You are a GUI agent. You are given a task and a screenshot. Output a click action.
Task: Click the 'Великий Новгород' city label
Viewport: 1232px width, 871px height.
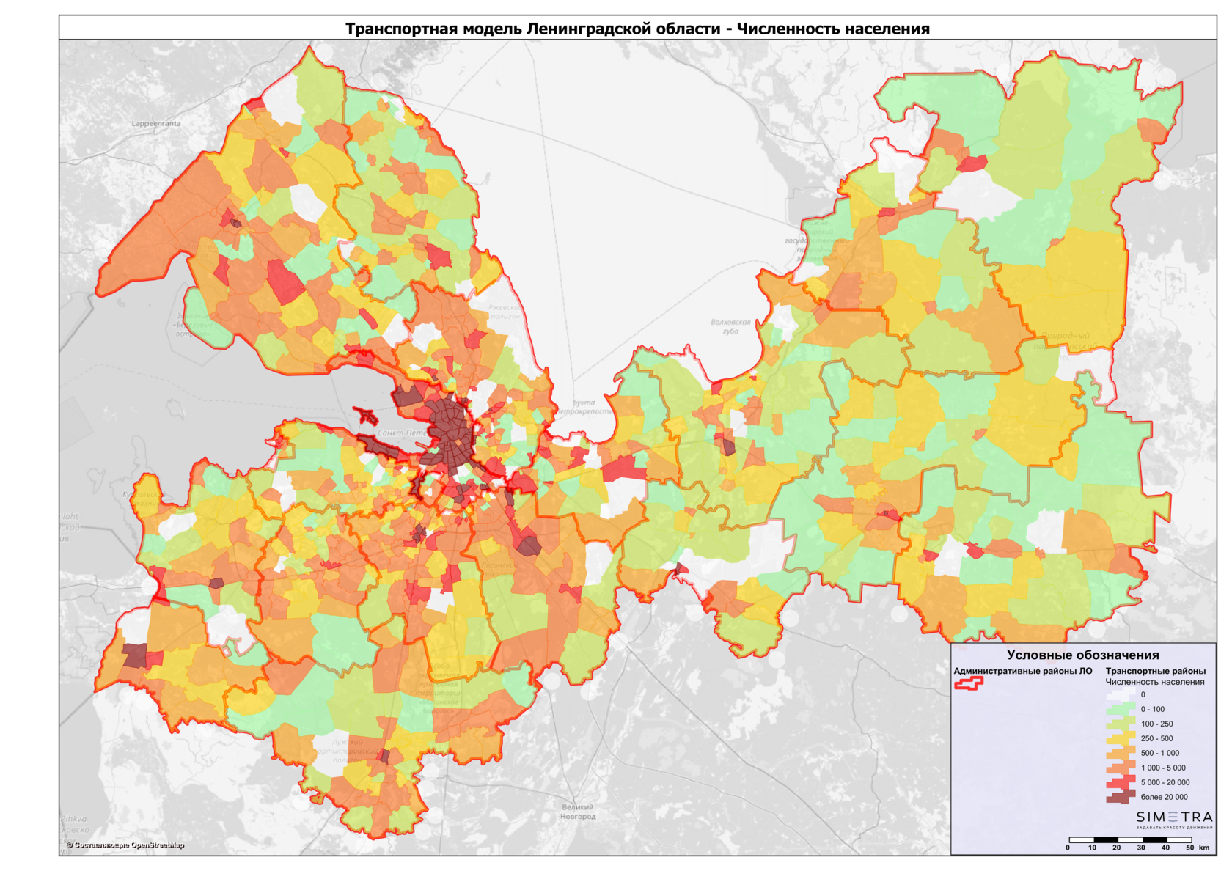(x=578, y=812)
